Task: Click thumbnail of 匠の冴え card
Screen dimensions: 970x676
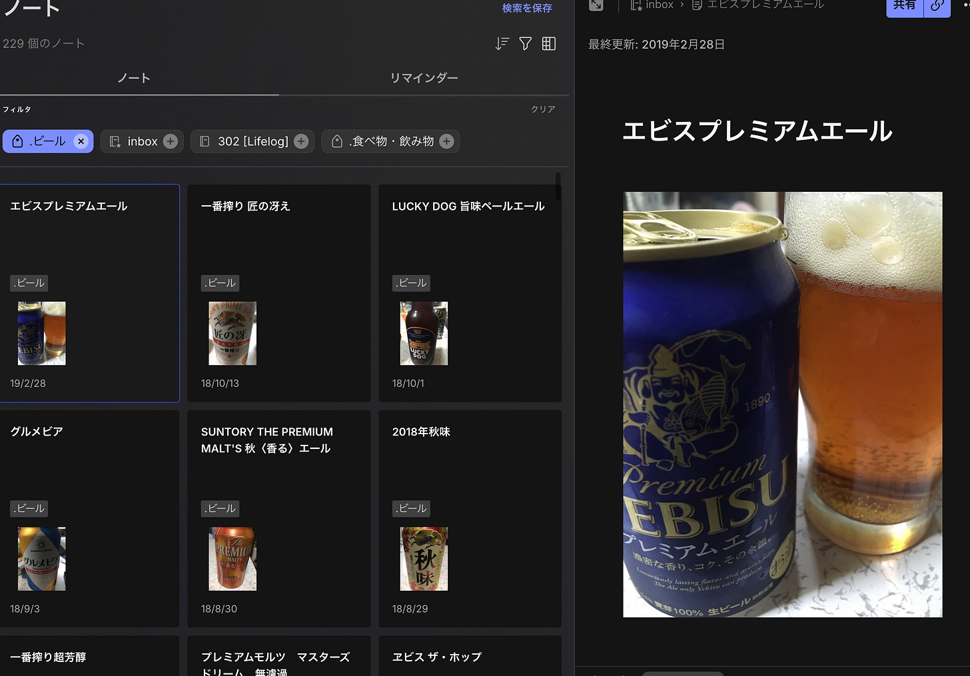Action: click(233, 333)
